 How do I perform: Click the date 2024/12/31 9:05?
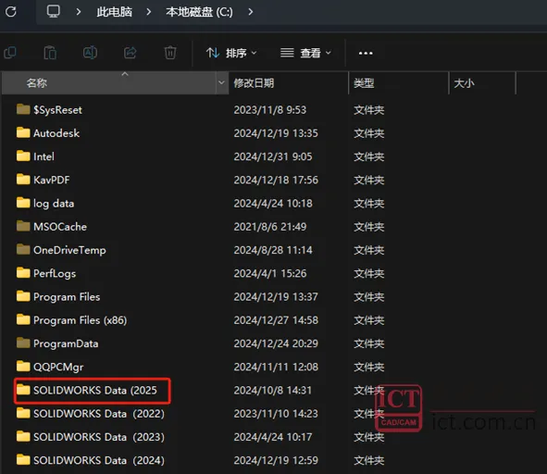pos(273,156)
